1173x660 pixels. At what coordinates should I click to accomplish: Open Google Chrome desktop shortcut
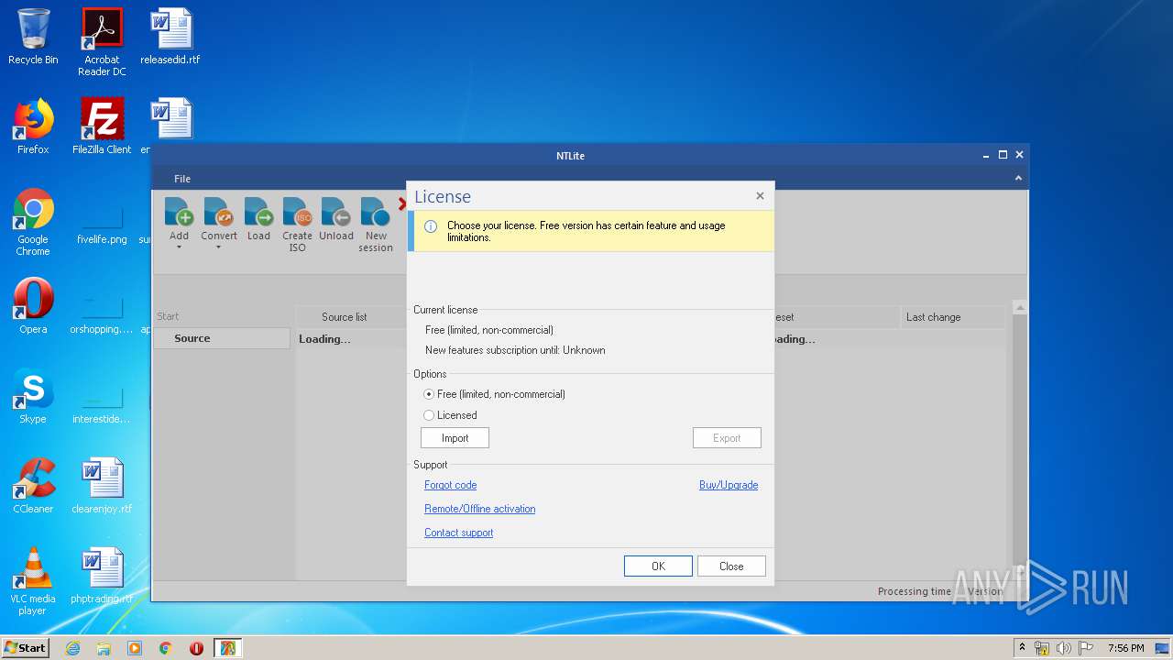click(x=33, y=223)
